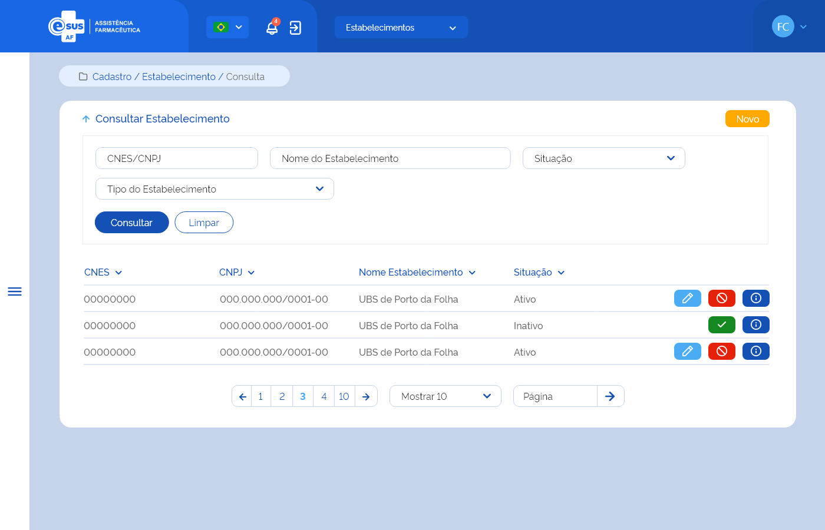The width and height of the screenshot is (825, 530).
Task: Click the Inativo status cell
Action: 529,326
